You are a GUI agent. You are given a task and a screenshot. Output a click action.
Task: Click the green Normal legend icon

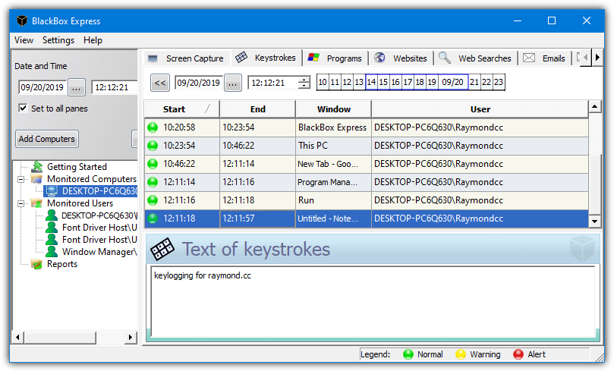click(408, 354)
